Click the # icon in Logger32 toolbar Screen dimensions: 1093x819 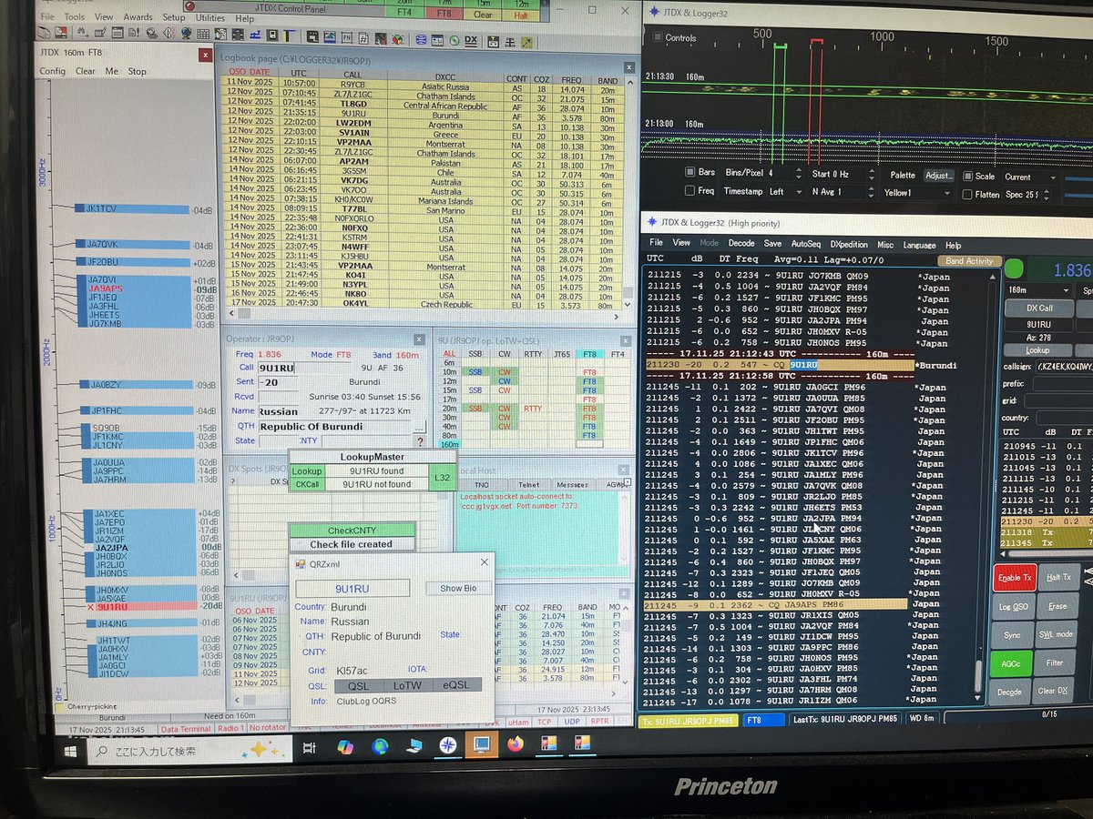[x=363, y=40]
